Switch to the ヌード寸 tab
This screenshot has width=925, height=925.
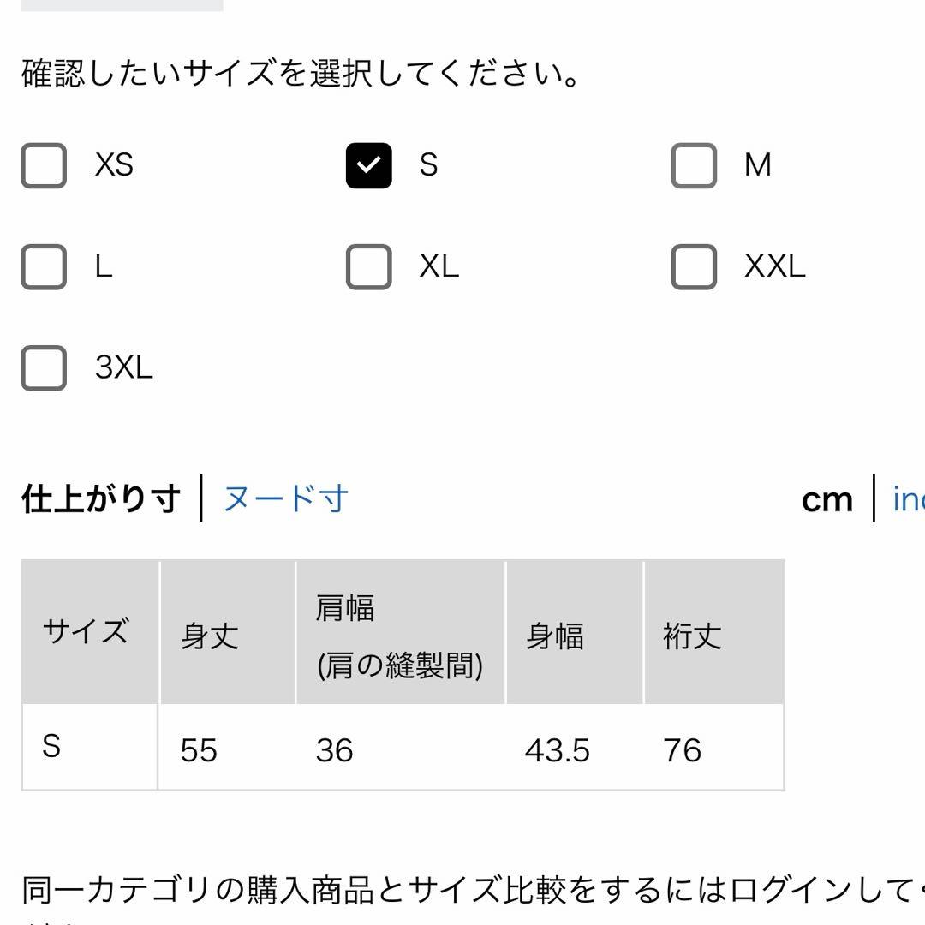click(286, 499)
